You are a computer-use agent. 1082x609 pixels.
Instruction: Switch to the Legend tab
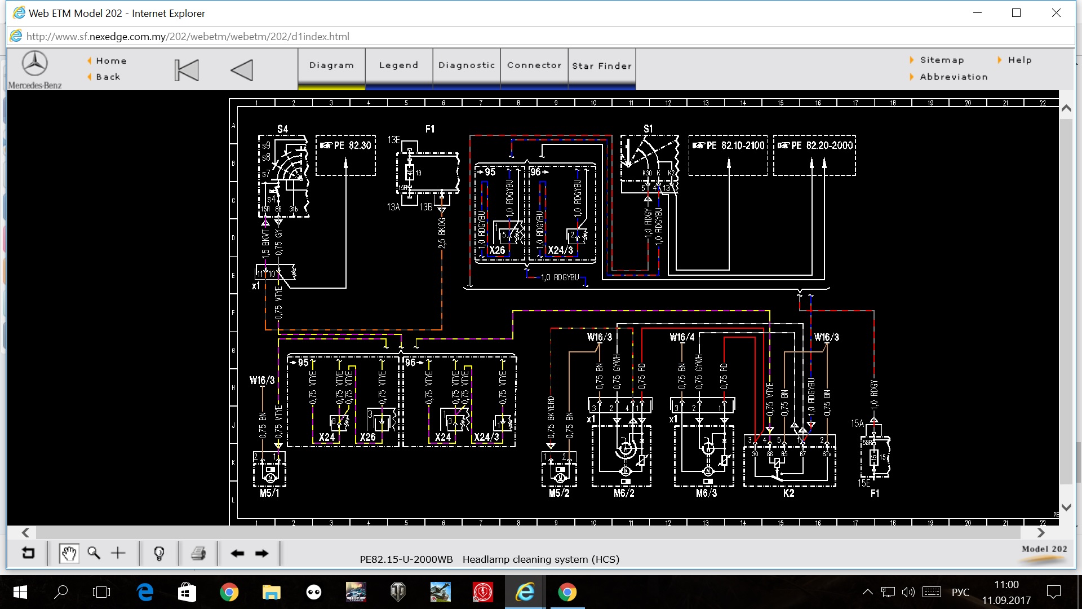pos(398,65)
